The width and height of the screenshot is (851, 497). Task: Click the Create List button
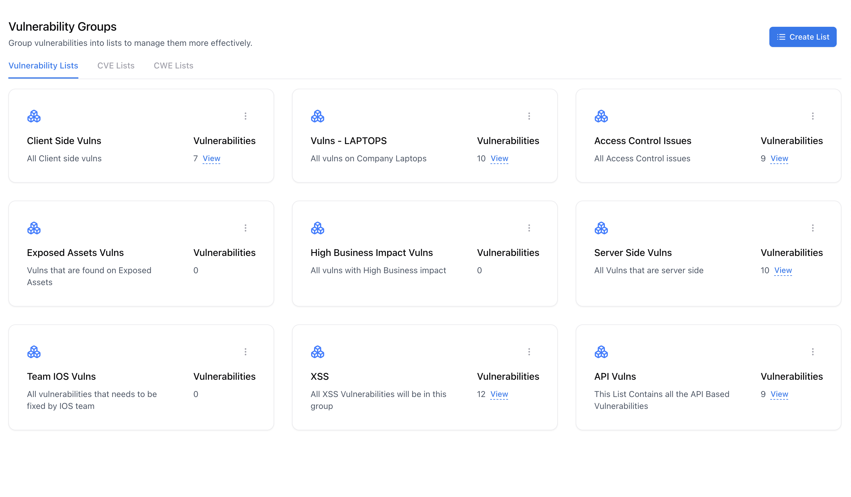point(803,37)
